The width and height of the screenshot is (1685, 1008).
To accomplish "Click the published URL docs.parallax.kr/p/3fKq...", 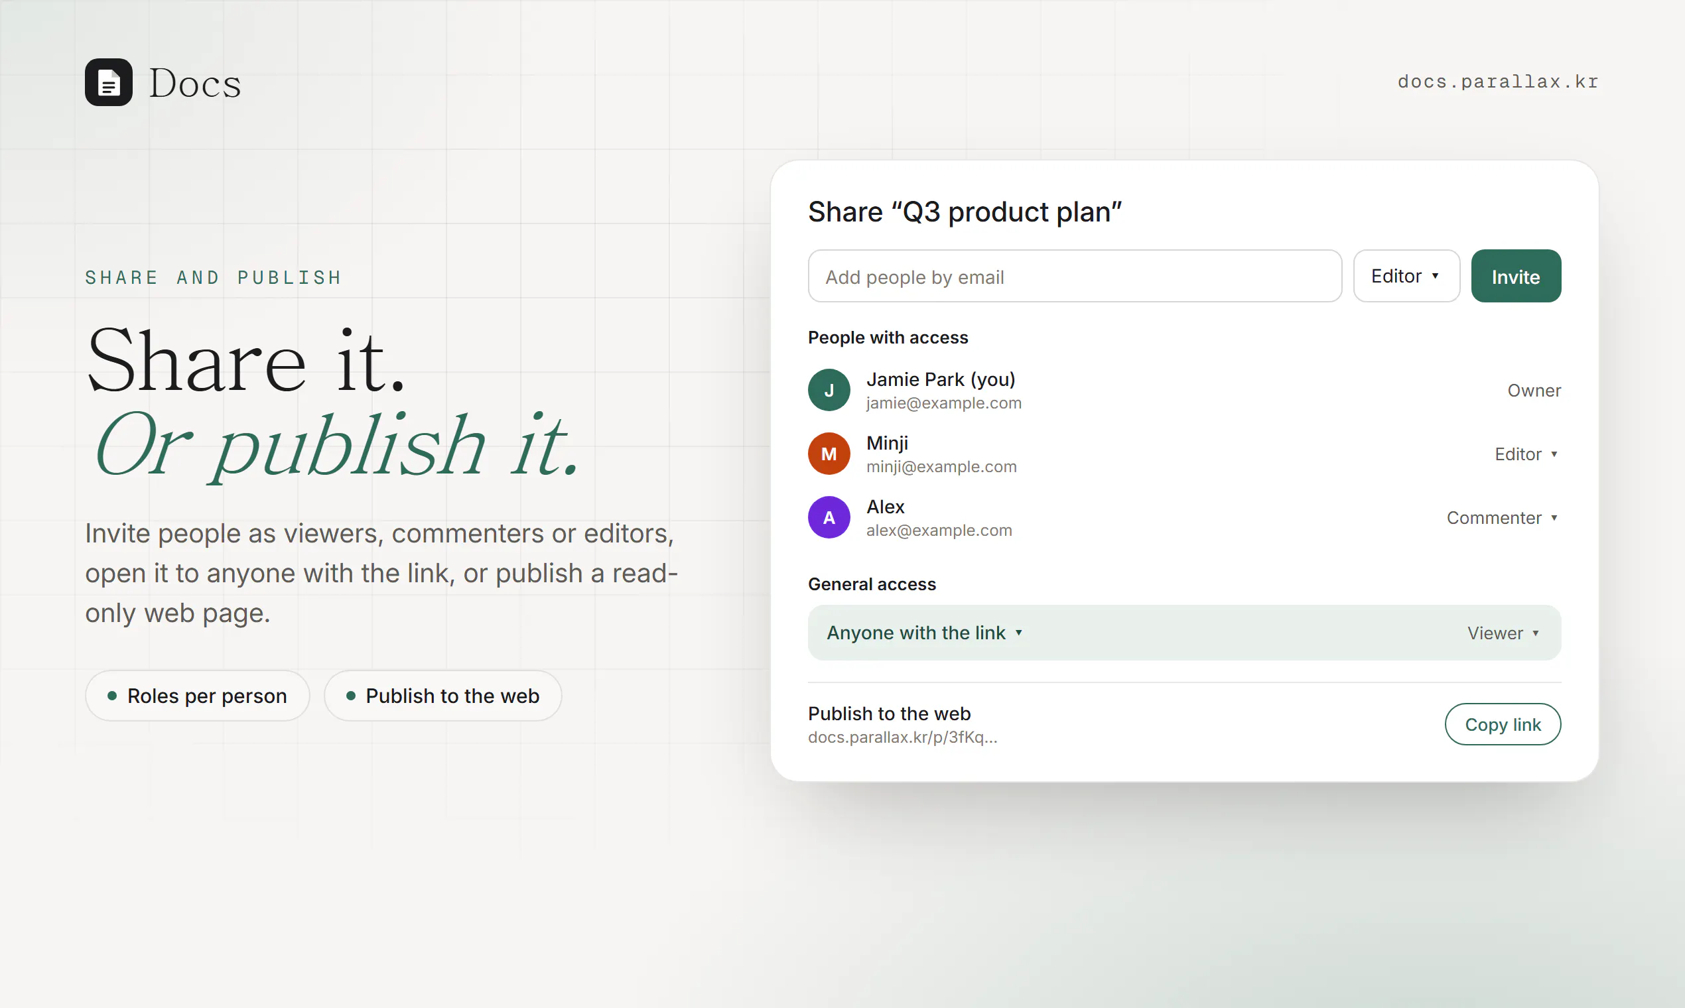I will point(902,737).
